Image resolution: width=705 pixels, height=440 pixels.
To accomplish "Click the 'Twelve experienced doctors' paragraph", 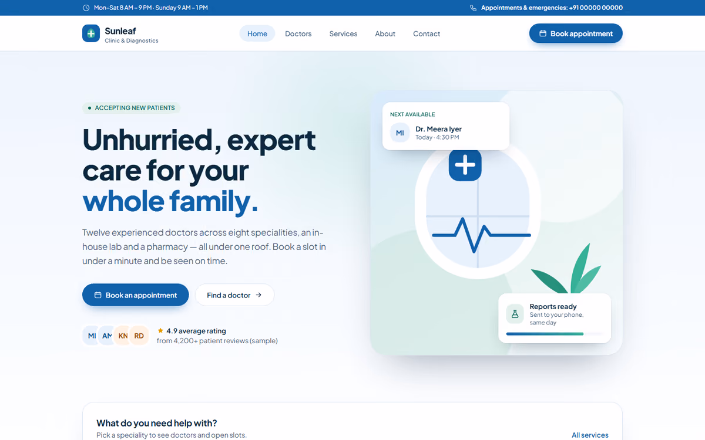I will coord(204,246).
